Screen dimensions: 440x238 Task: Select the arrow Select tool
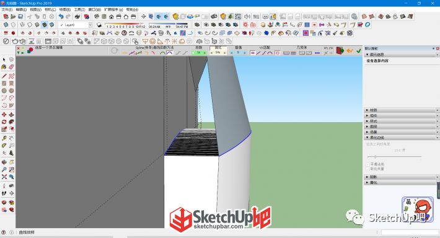click(4, 59)
